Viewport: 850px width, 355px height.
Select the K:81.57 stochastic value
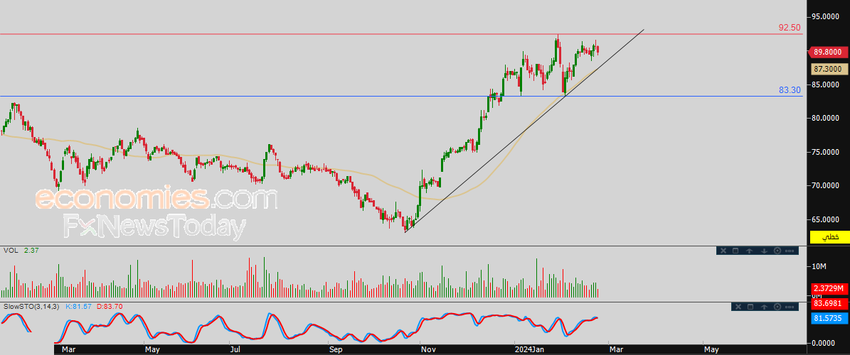pyautogui.click(x=79, y=307)
